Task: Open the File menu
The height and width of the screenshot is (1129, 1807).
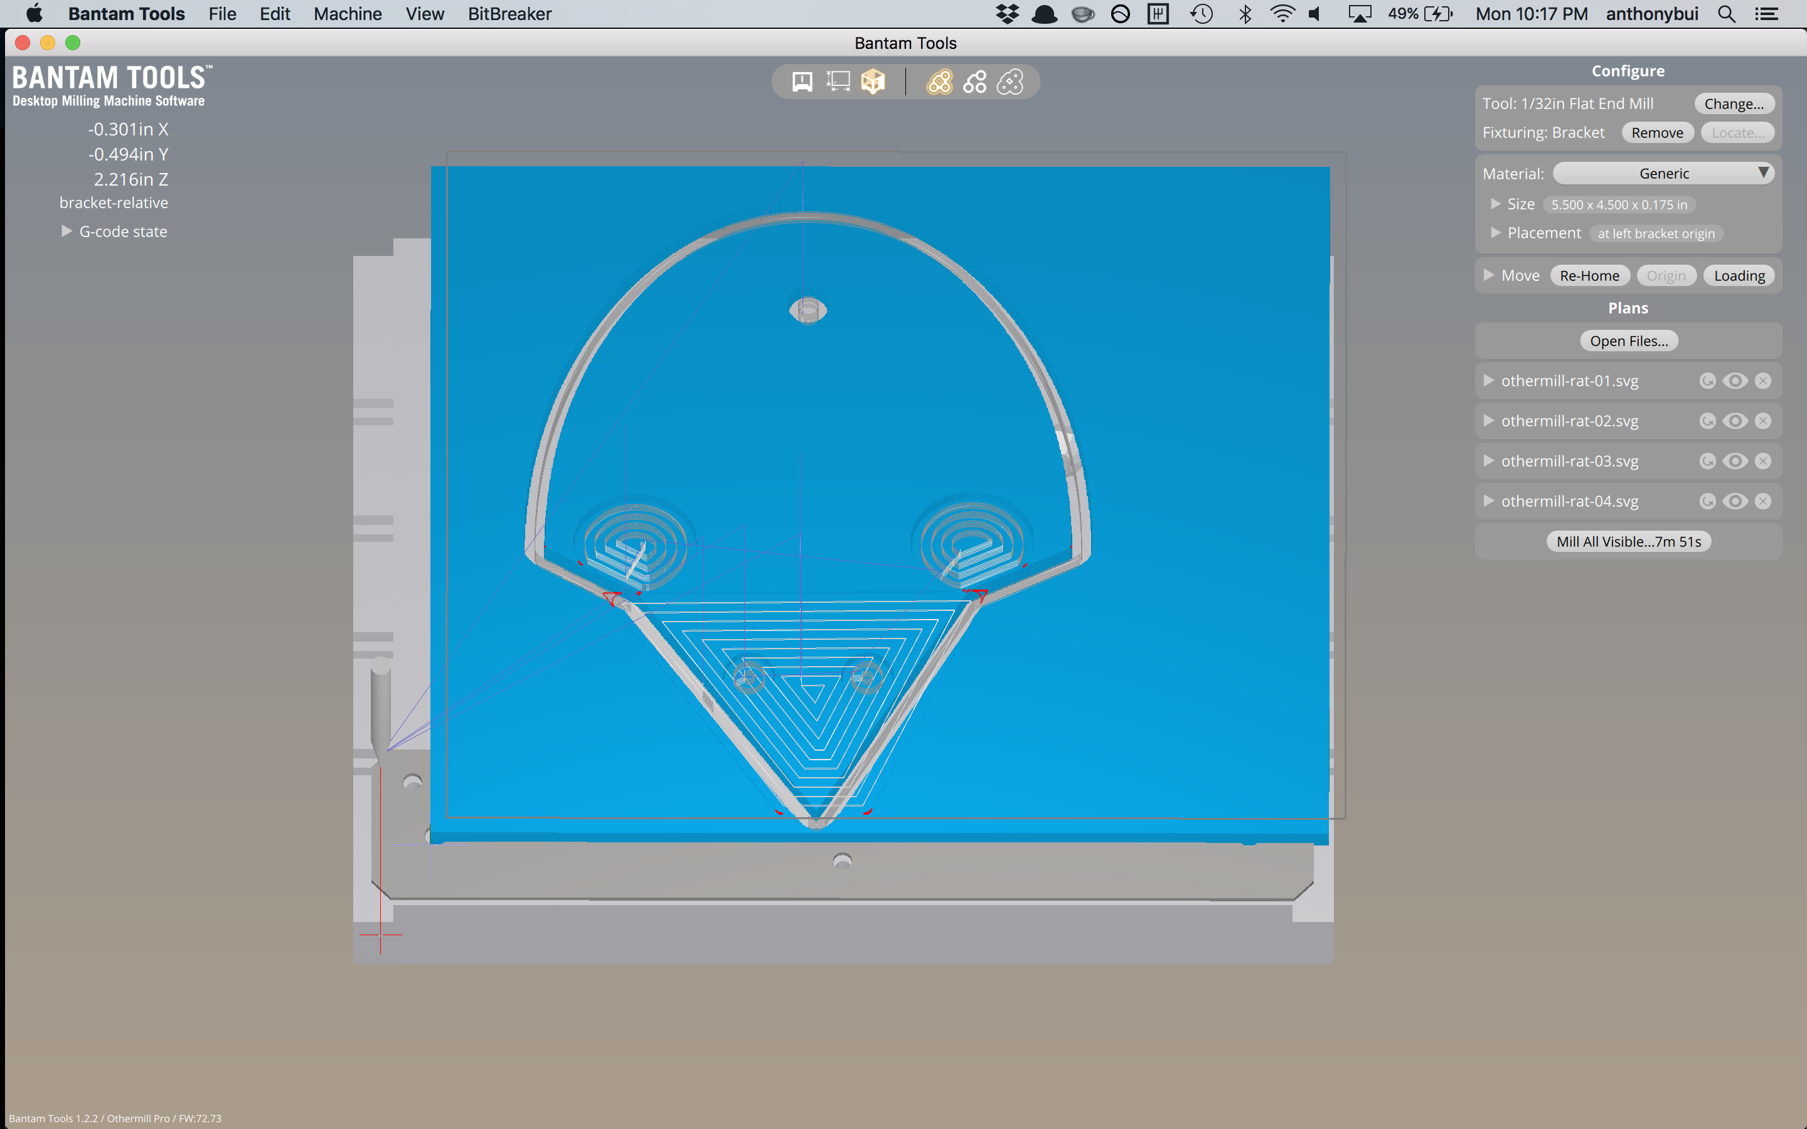Action: click(x=221, y=13)
